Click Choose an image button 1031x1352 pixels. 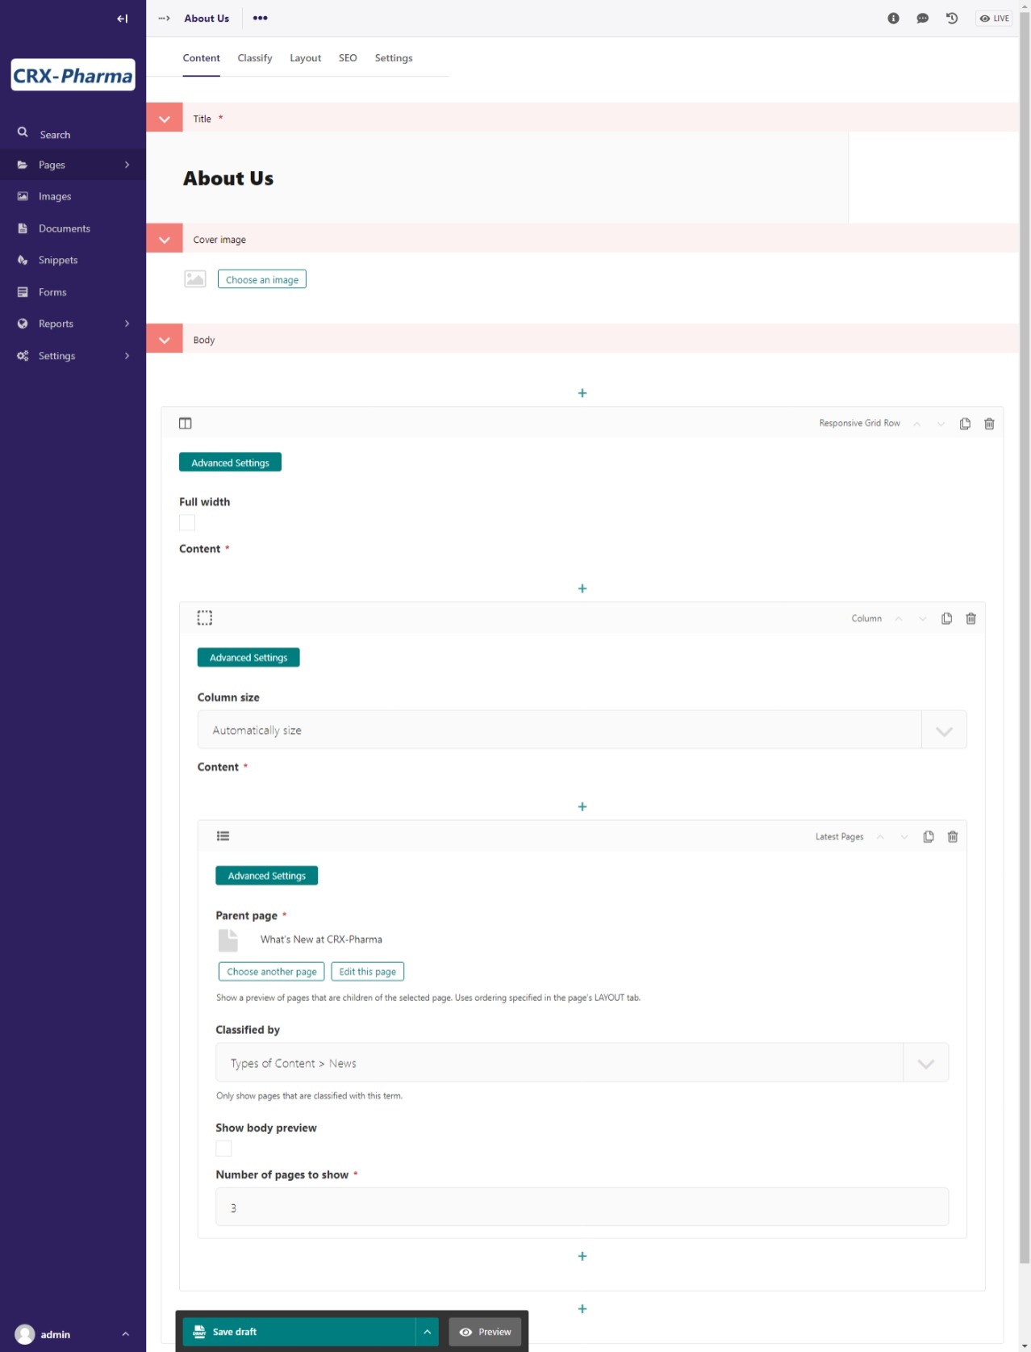pyautogui.click(x=262, y=280)
